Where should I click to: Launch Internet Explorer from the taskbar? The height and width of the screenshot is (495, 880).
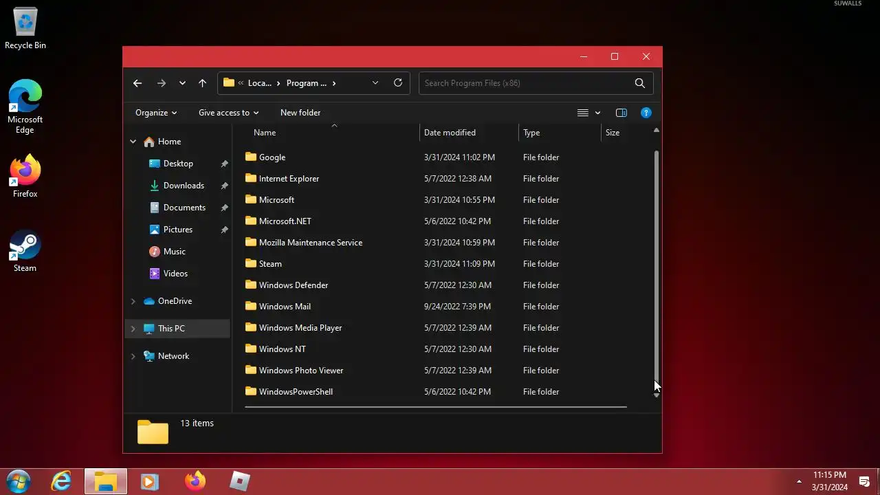point(62,481)
